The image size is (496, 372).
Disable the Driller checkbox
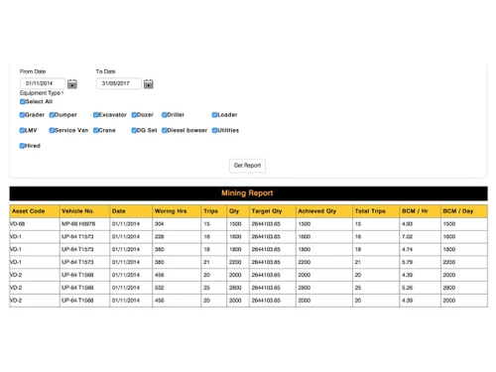[165, 115]
